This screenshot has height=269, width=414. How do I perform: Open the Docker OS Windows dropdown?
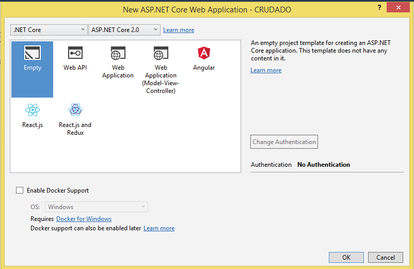[x=97, y=207]
